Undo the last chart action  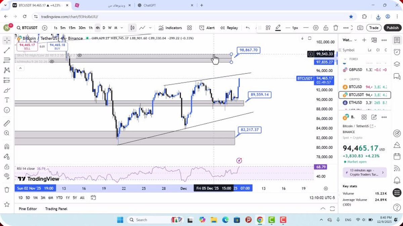(x=248, y=28)
